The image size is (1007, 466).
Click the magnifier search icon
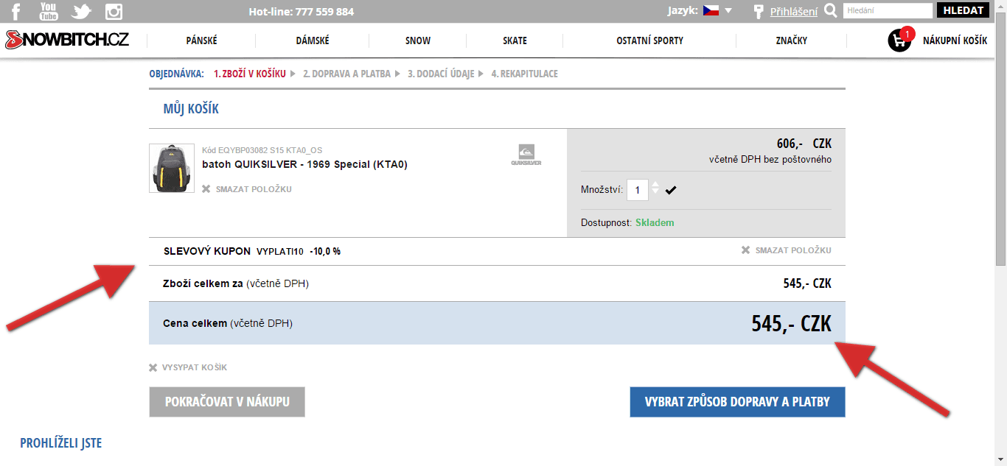[831, 11]
